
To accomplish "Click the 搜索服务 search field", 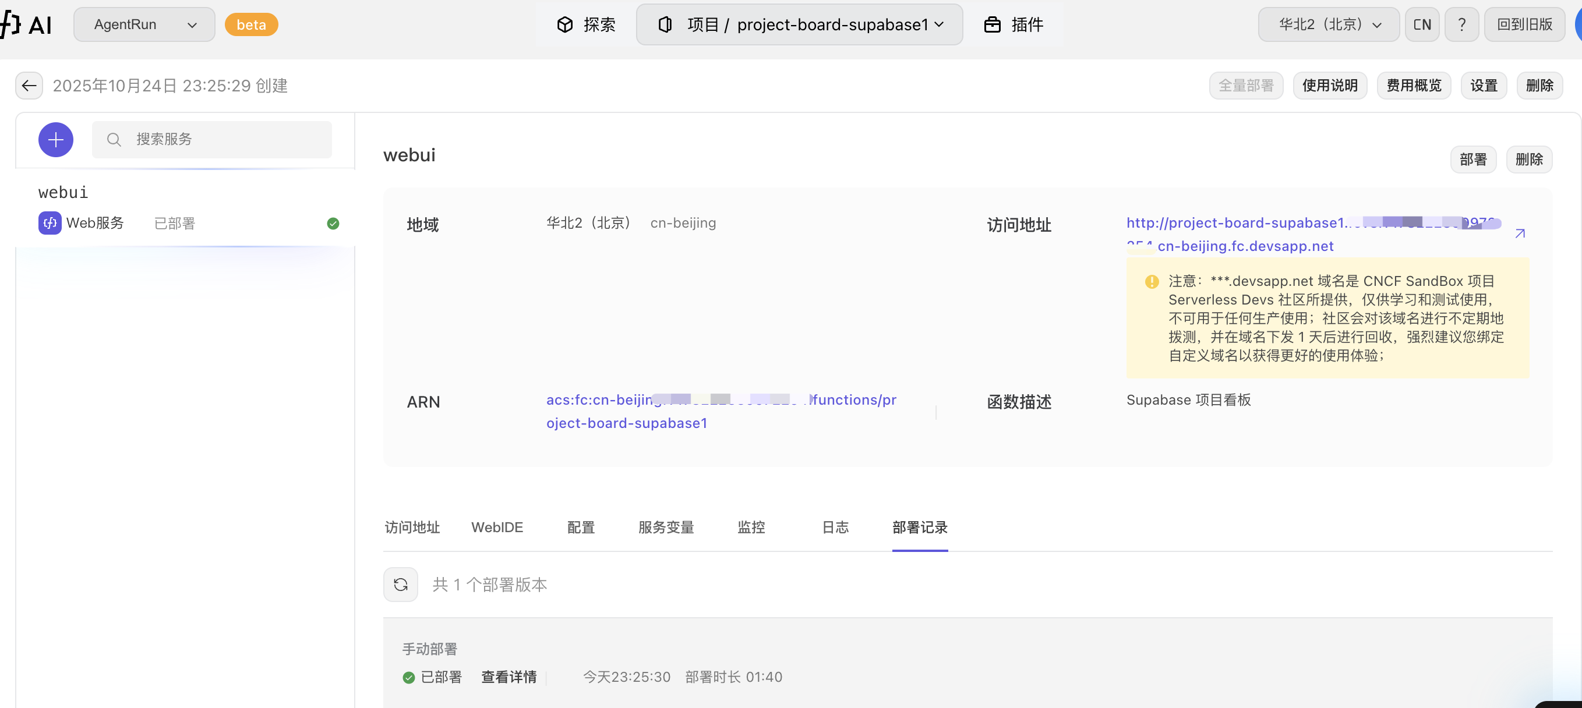I will [x=212, y=140].
